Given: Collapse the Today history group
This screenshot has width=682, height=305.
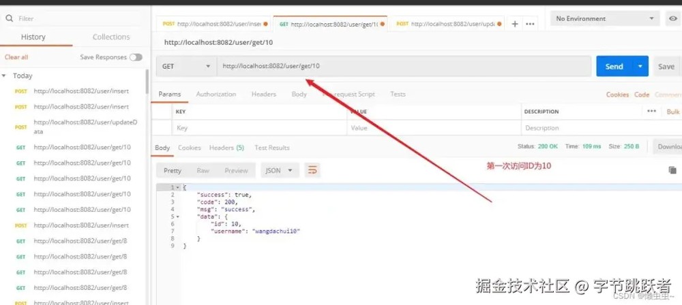Looking at the screenshot, I should (x=4, y=76).
